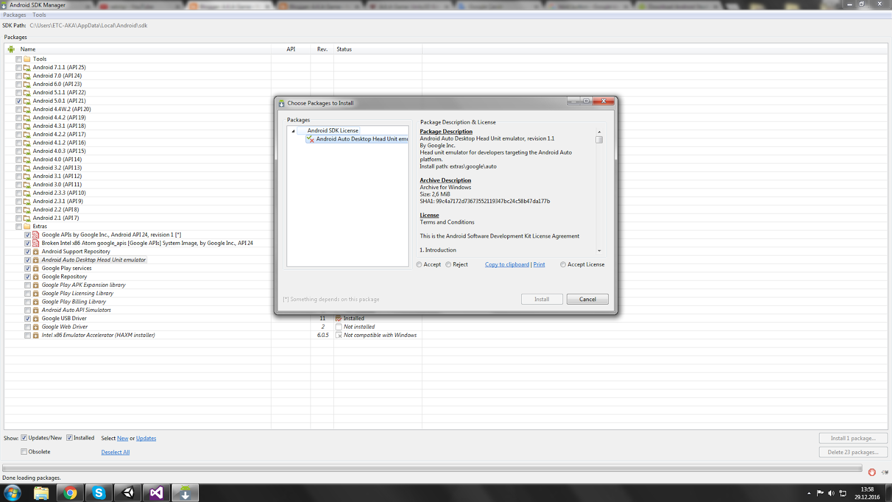Click the red broken-package icon for Google APIs row
892x502 pixels.
36,235
